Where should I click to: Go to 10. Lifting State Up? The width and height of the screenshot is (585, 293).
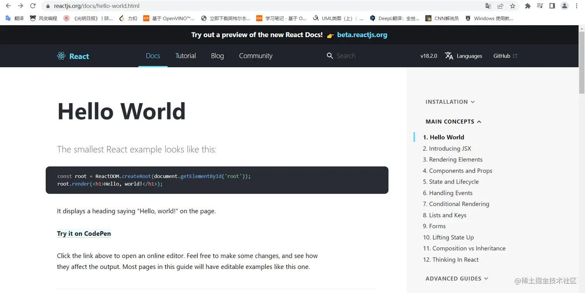(x=448, y=237)
